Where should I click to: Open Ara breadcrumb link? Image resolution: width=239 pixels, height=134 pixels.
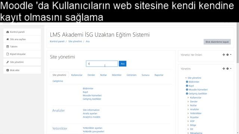[x=88, y=41]
